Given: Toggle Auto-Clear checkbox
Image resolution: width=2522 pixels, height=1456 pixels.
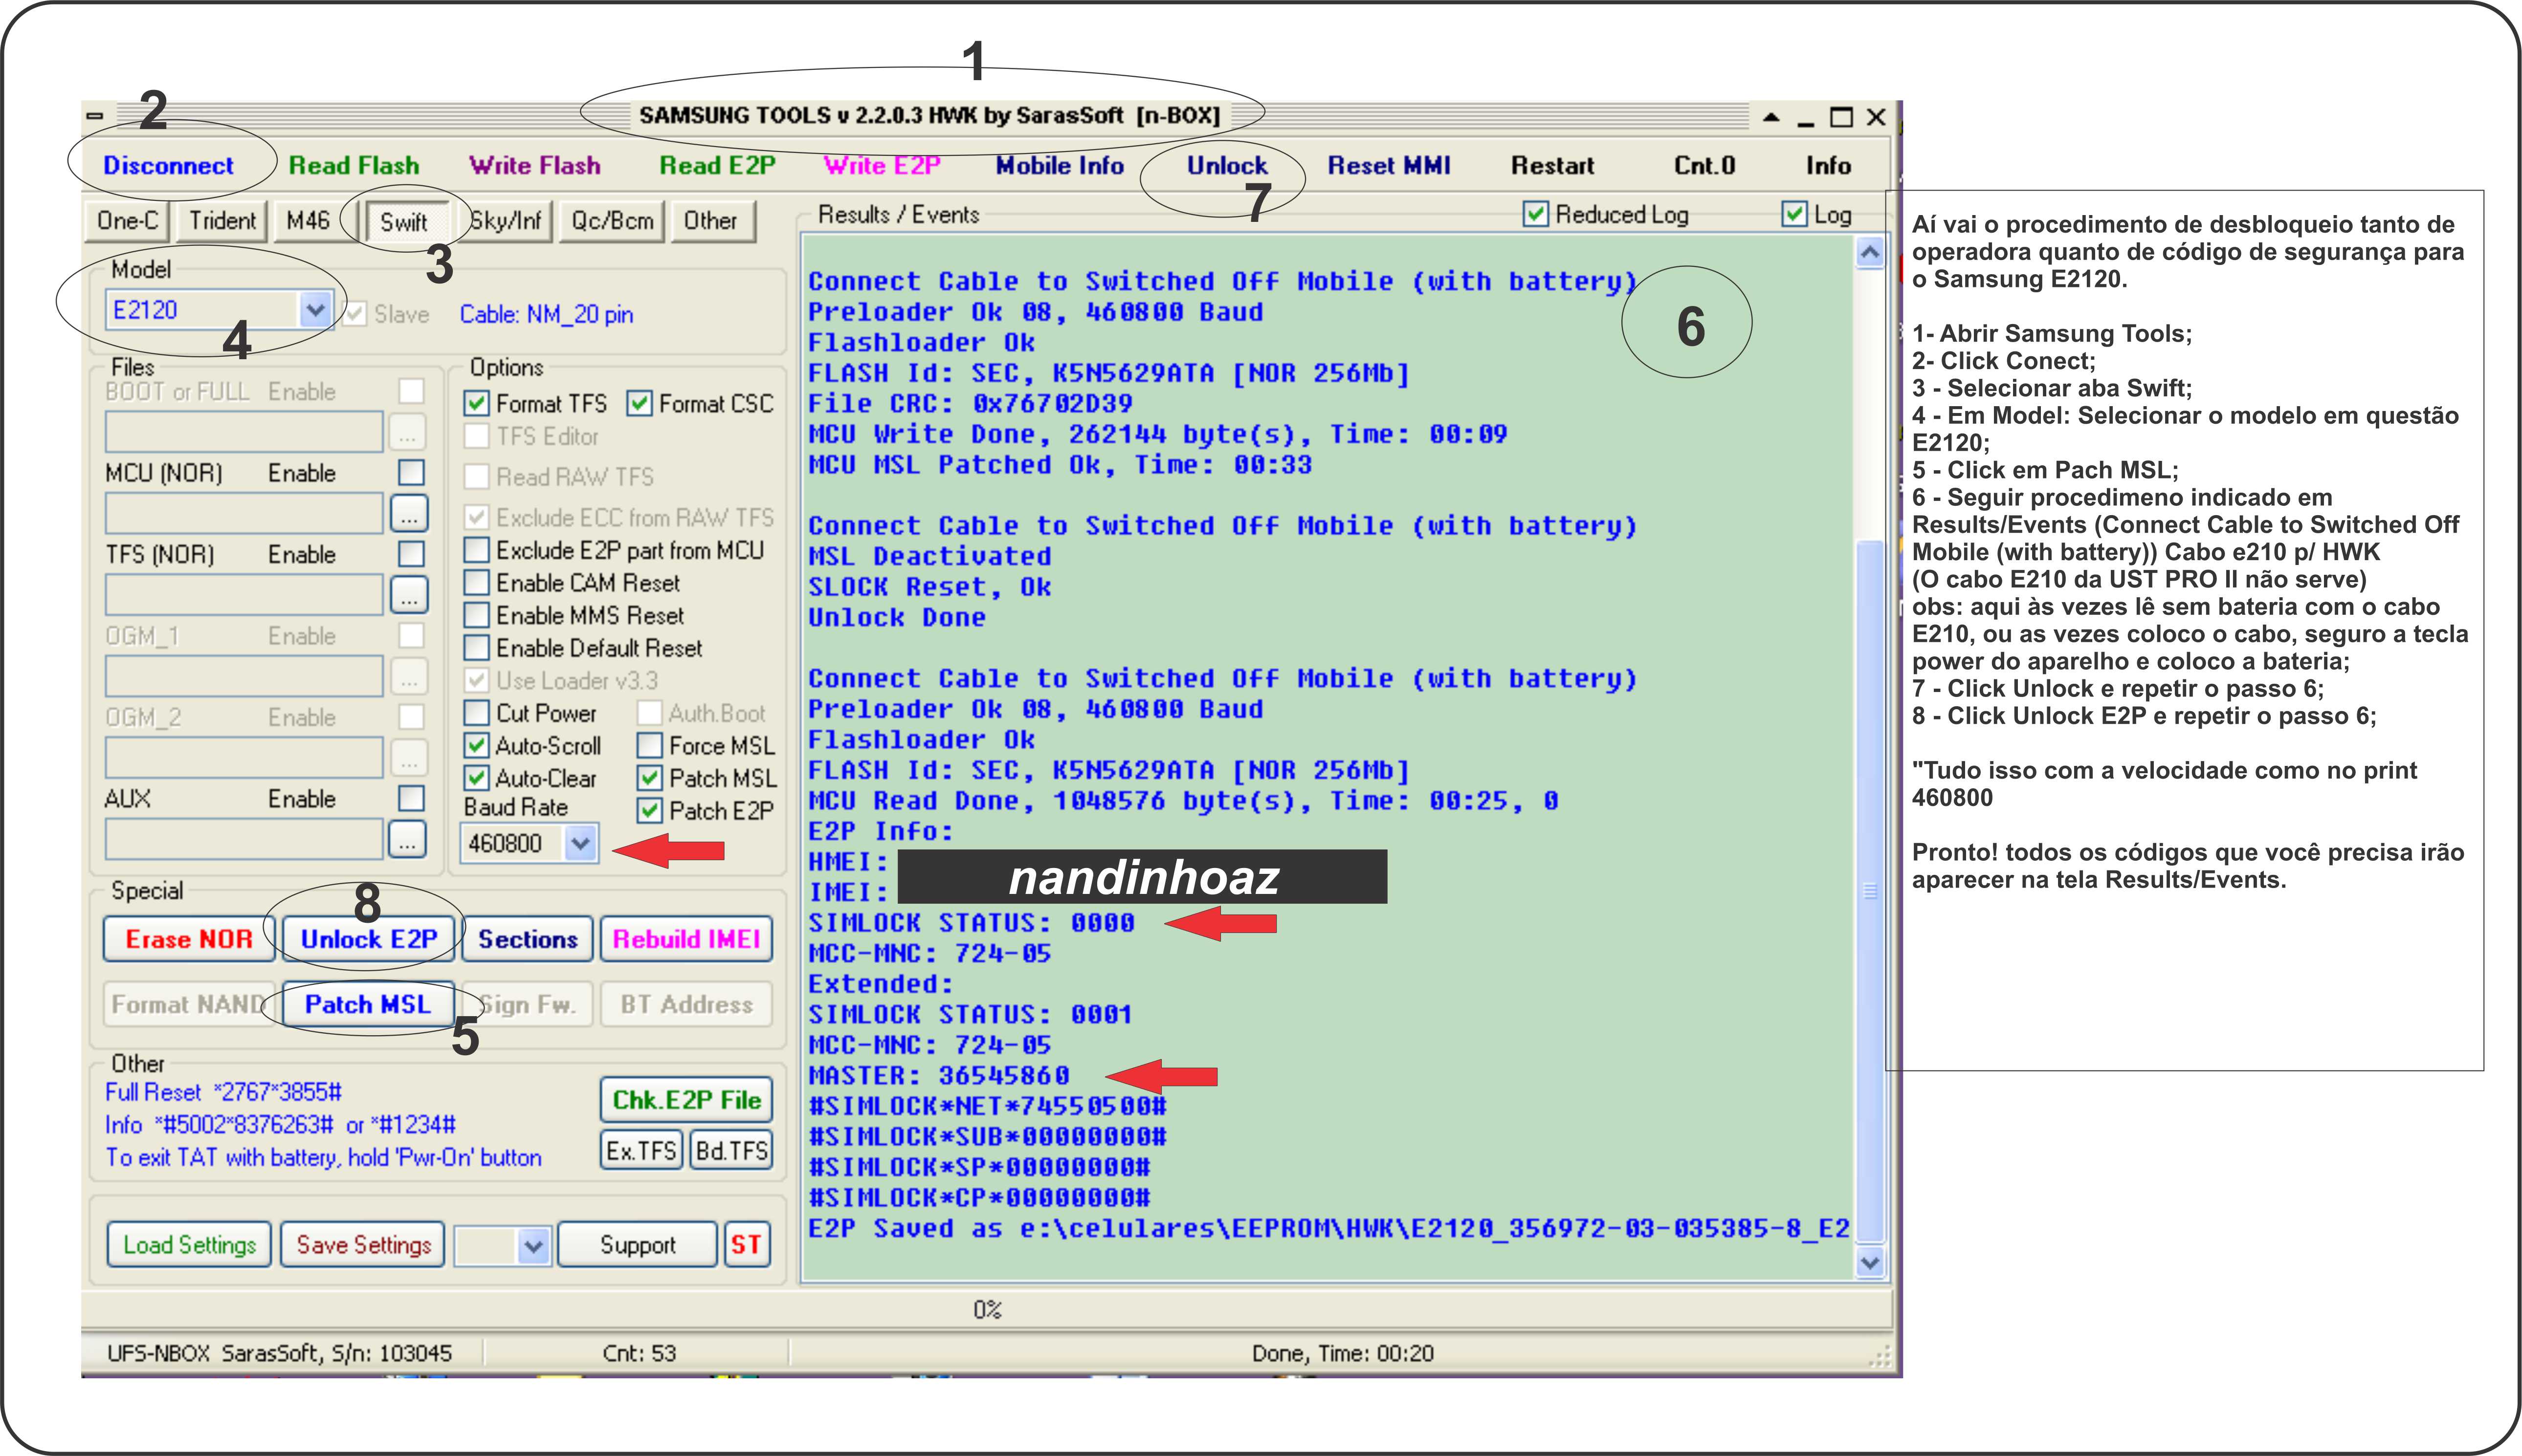Looking at the screenshot, I should point(477,778).
